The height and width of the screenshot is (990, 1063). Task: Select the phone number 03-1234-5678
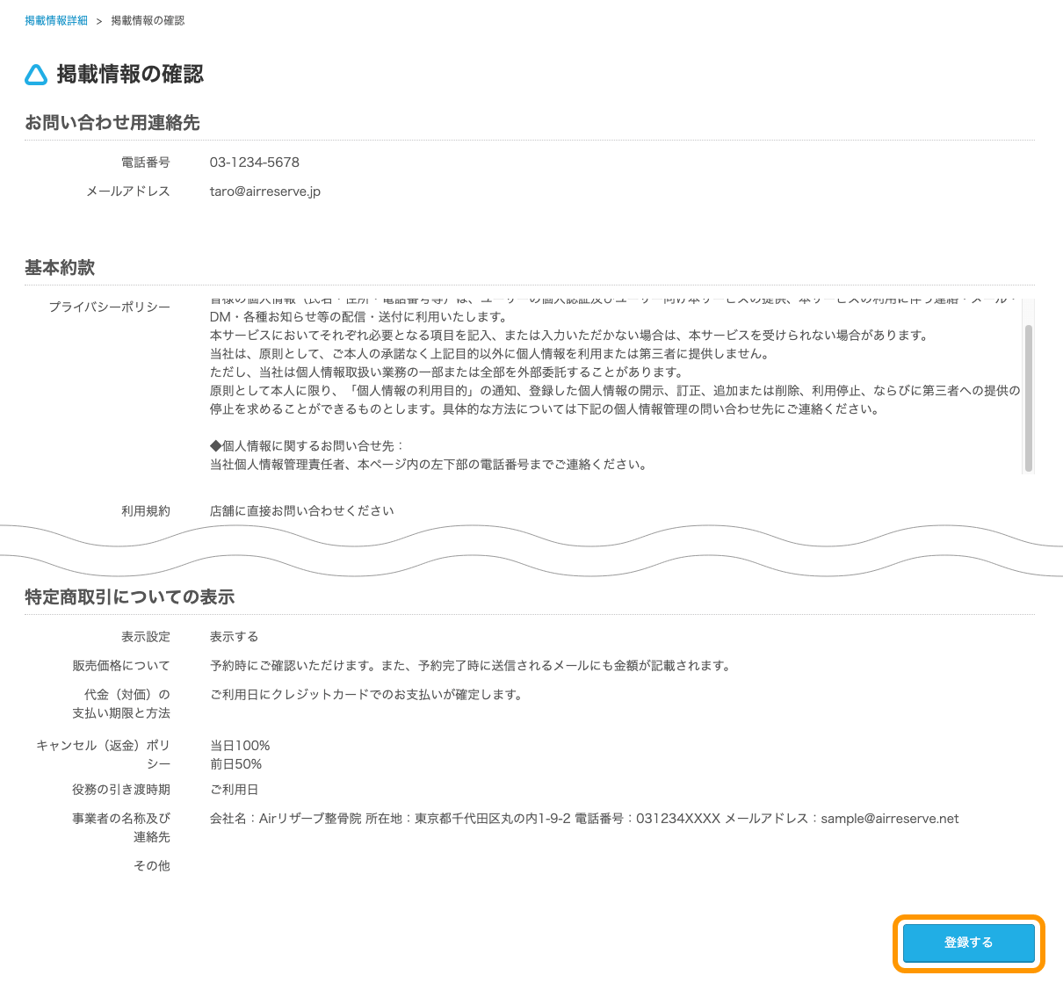tap(255, 162)
